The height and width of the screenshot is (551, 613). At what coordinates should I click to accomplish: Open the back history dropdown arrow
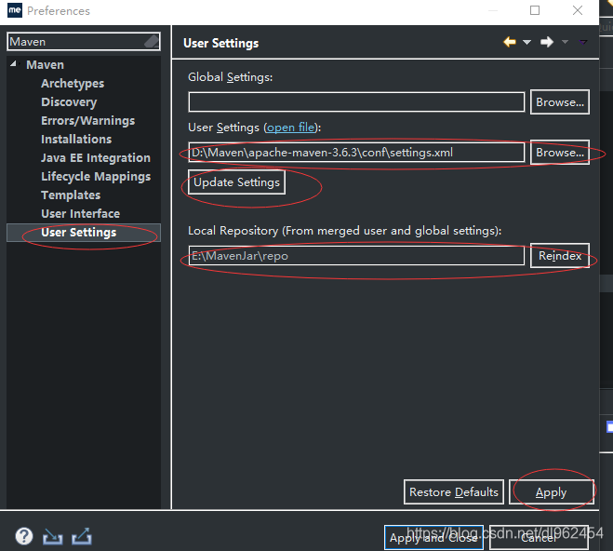pyautogui.click(x=526, y=42)
